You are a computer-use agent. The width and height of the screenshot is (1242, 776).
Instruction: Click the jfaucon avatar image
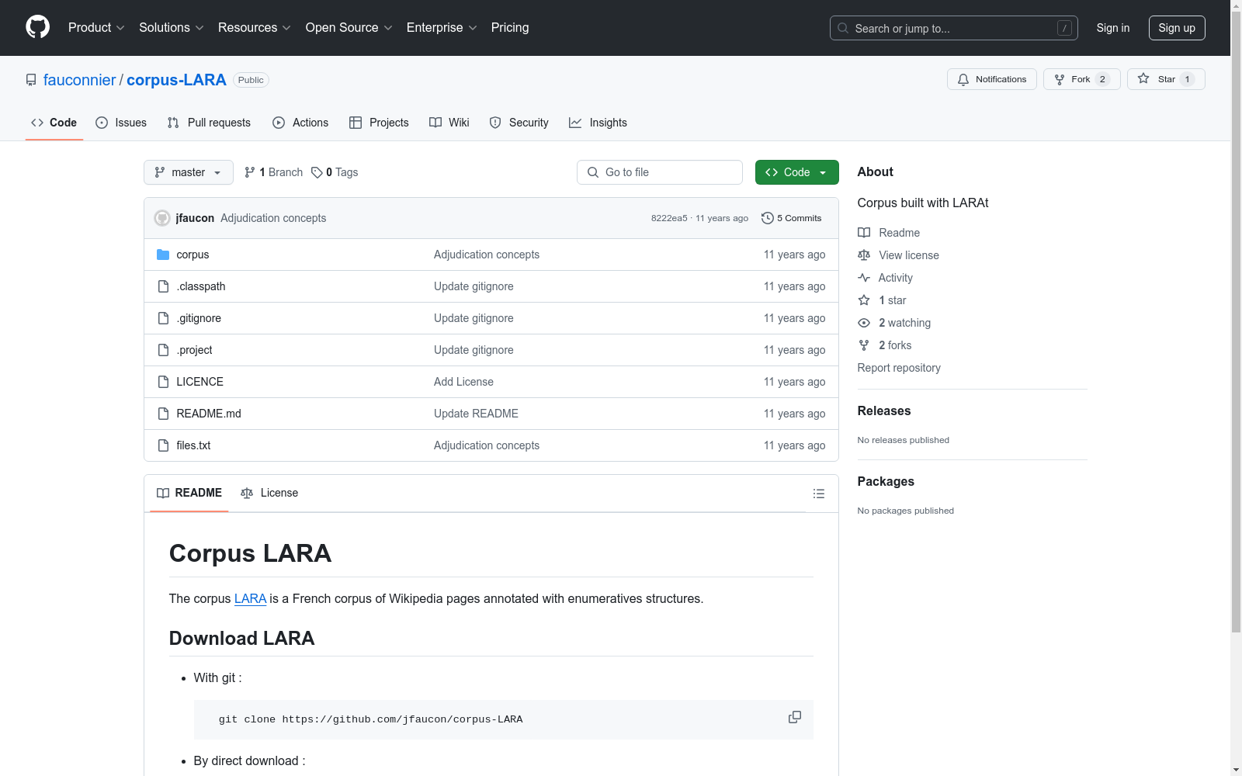click(x=162, y=218)
